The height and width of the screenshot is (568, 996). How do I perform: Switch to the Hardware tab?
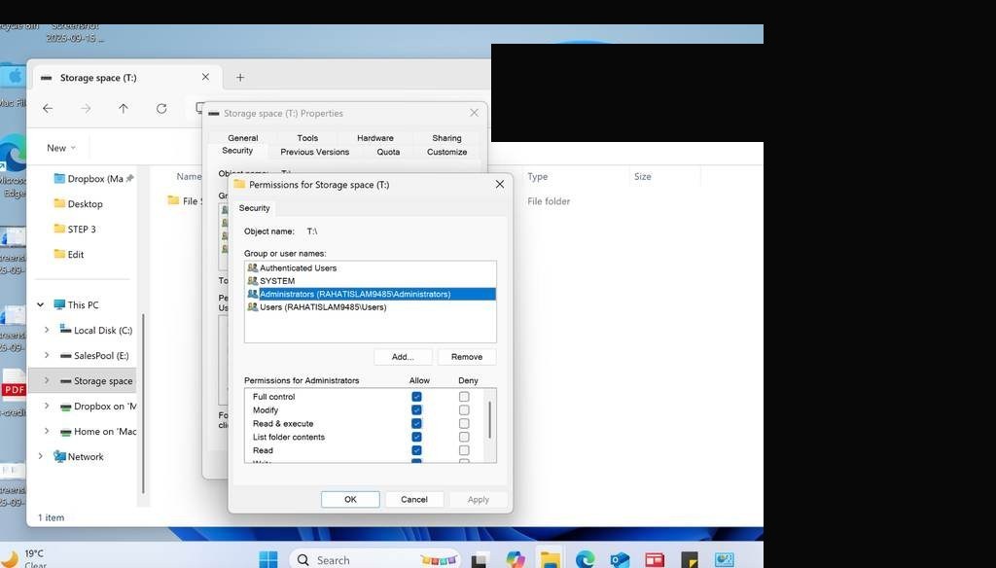(375, 138)
